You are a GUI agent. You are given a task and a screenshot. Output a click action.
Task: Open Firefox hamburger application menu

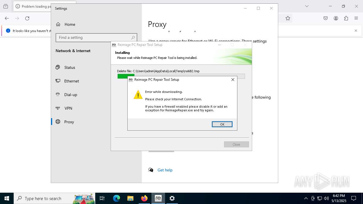(356, 18)
